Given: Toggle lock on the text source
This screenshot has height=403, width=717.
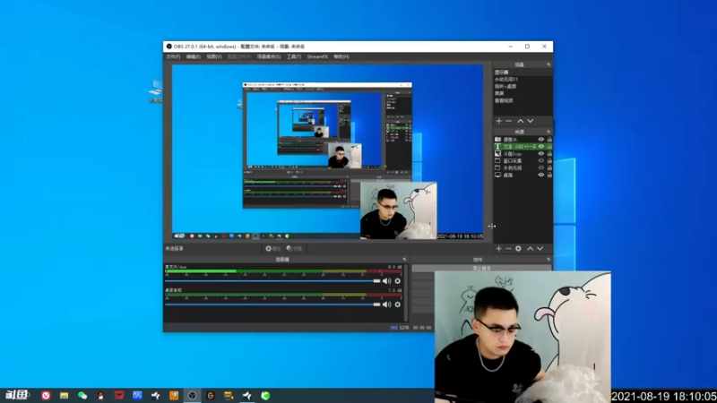Looking at the screenshot, I should pyautogui.click(x=549, y=147).
